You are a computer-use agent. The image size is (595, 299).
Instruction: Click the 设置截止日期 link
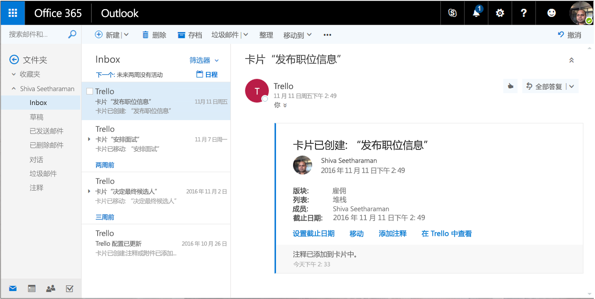pos(314,234)
